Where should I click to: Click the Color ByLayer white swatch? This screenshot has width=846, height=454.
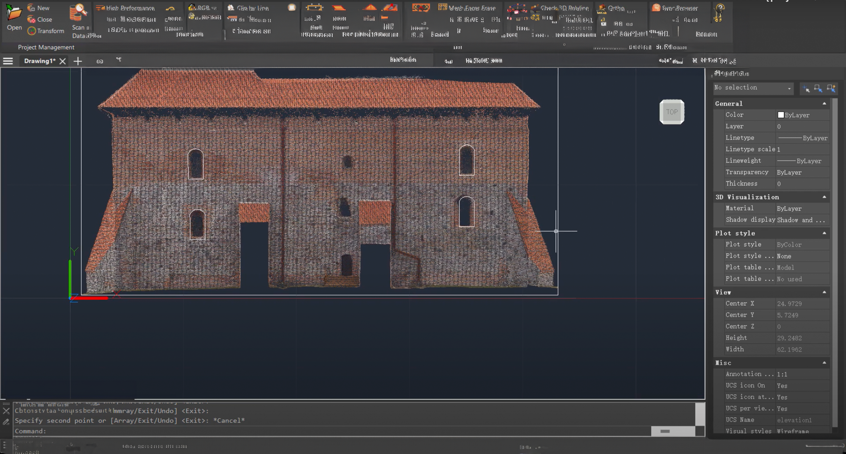781,115
